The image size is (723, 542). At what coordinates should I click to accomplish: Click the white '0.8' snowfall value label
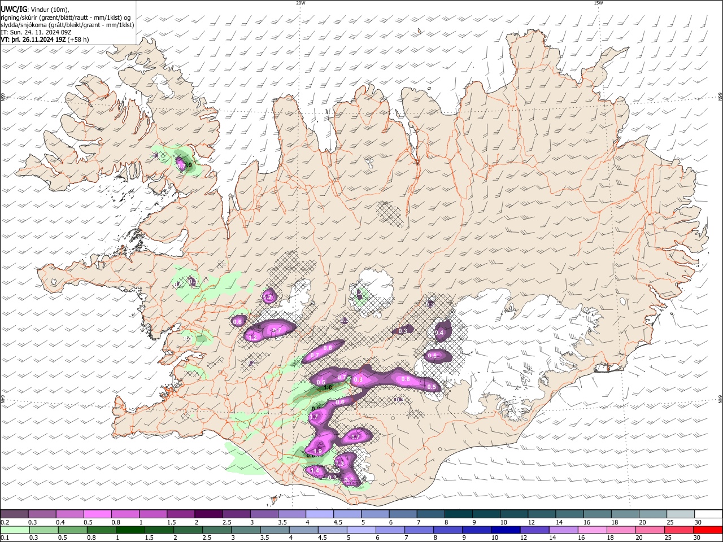(405, 379)
